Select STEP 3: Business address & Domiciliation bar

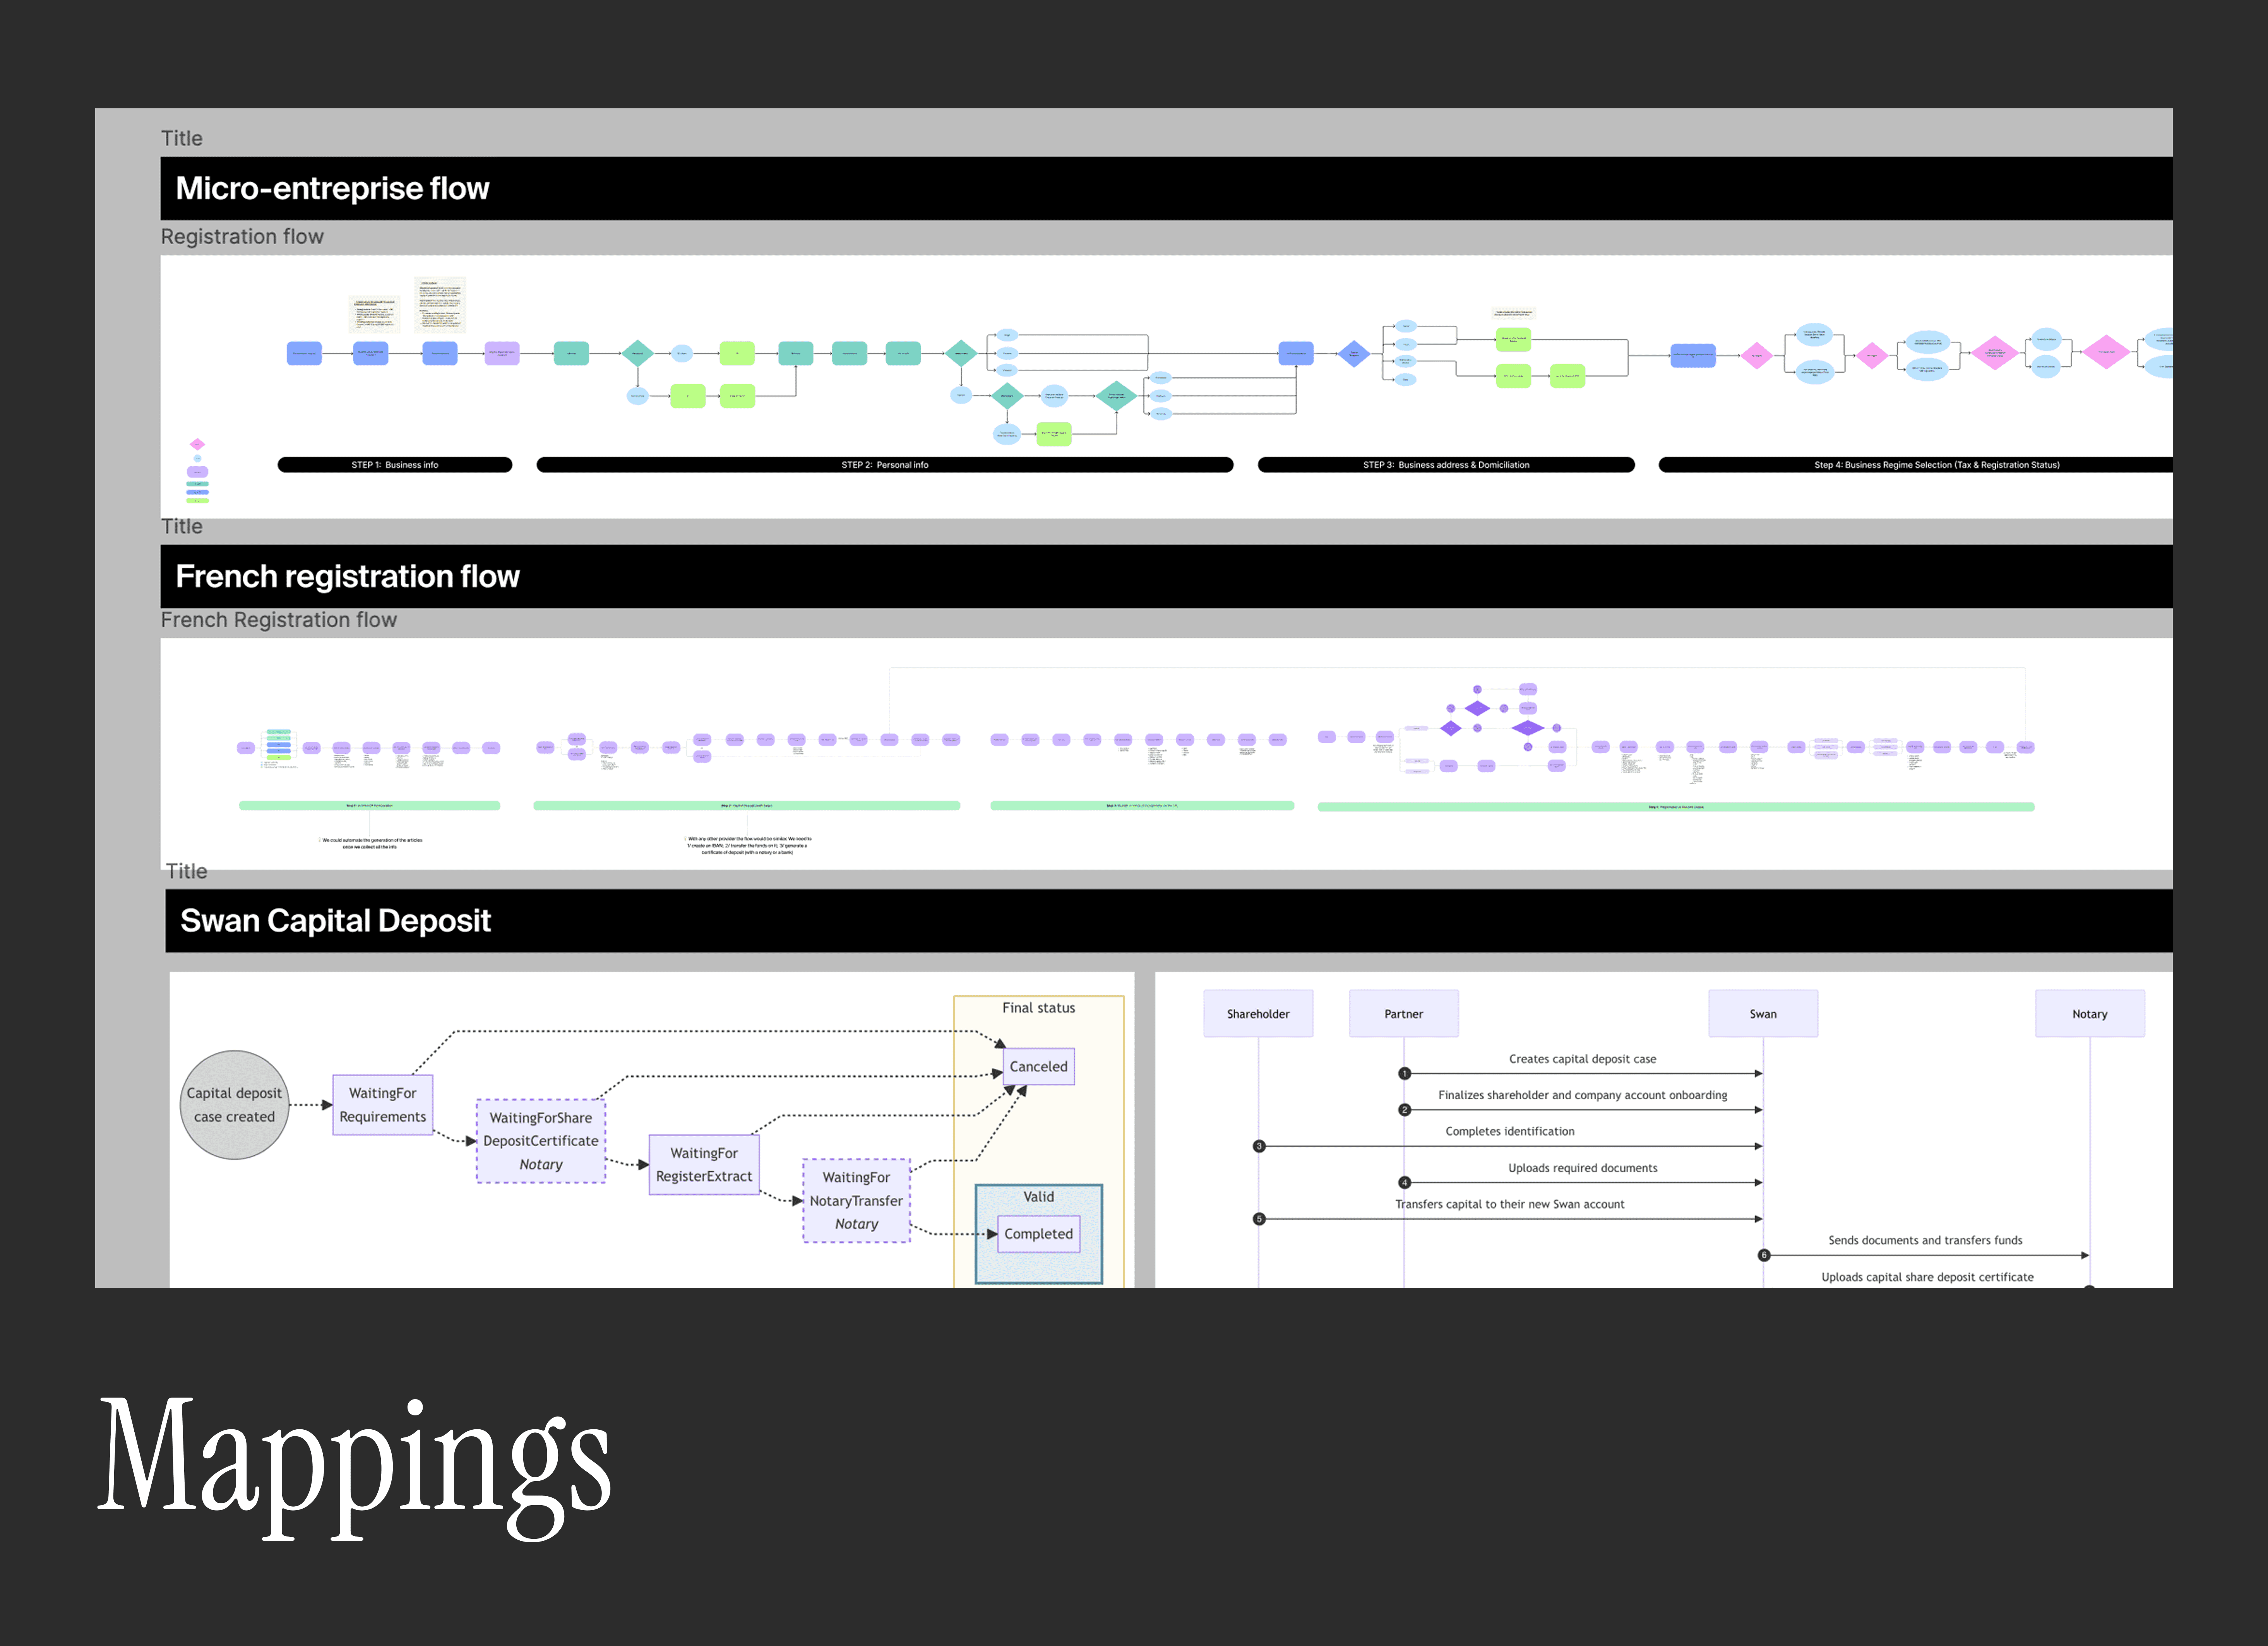click(x=1446, y=465)
